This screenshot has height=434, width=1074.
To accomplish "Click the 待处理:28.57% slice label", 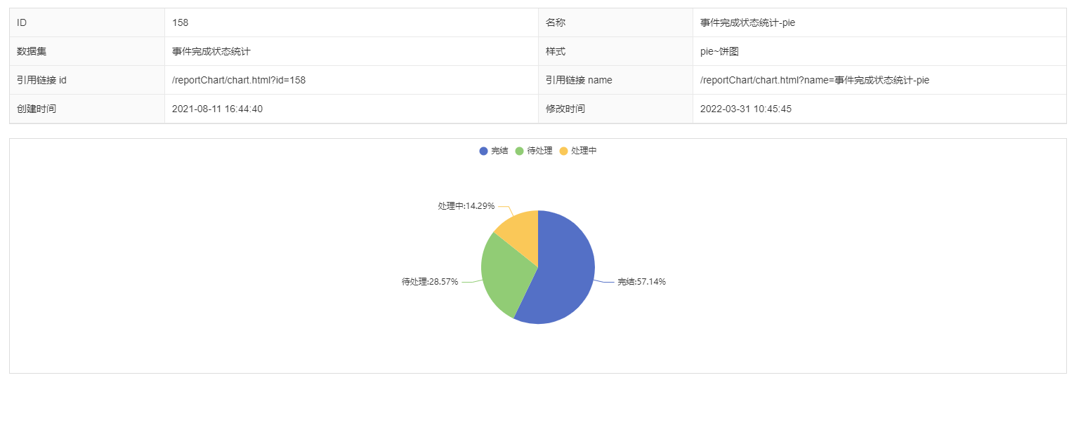I will click(x=430, y=282).
